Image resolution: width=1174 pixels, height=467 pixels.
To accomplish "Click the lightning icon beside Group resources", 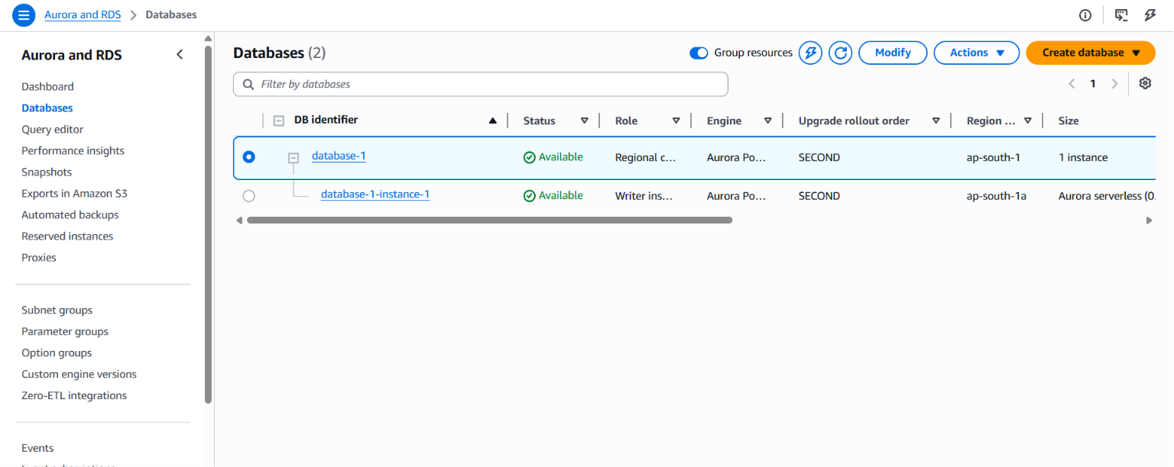I will pyautogui.click(x=810, y=53).
